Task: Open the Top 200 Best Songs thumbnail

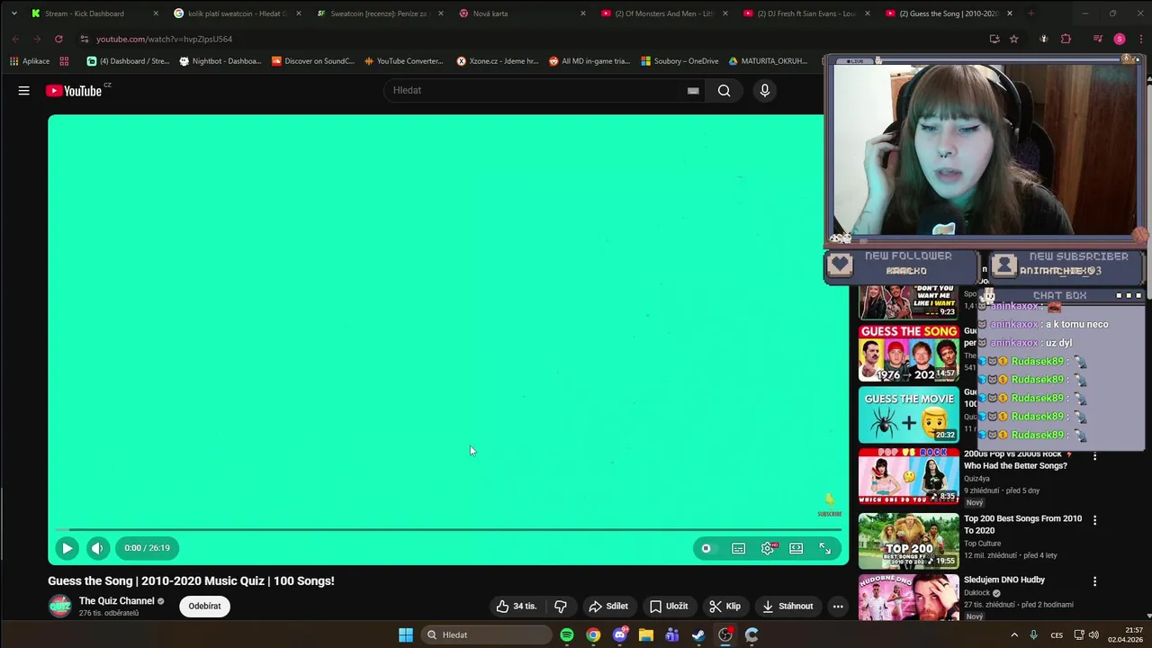Action: click(x=909, y=541)
